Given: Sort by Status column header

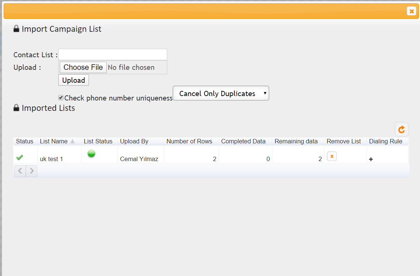Looking at the screenshot, I should click(25, 142).
